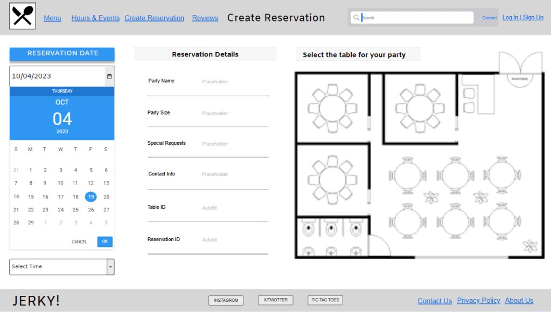Image resolution: width=551 pixels, height=312 pixels.
Task: Click Log in | Sign Up
Action: (x=522, y=17)
